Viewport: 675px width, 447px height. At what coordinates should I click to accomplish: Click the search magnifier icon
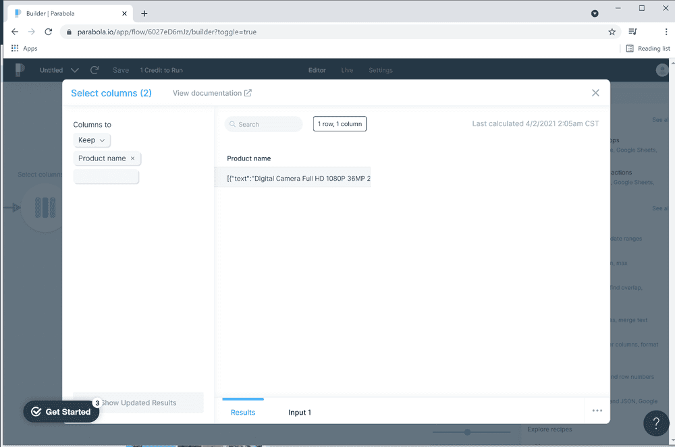[232, 124]
